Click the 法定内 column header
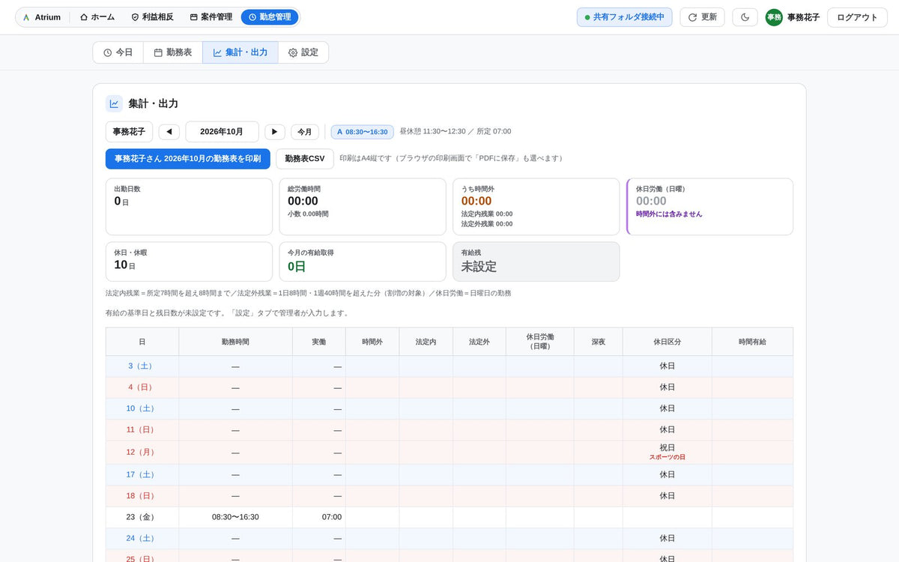 point(426,342)
